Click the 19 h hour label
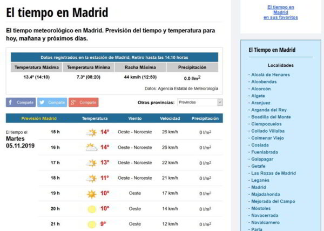324x231 pixels. (x=55, y=193)
